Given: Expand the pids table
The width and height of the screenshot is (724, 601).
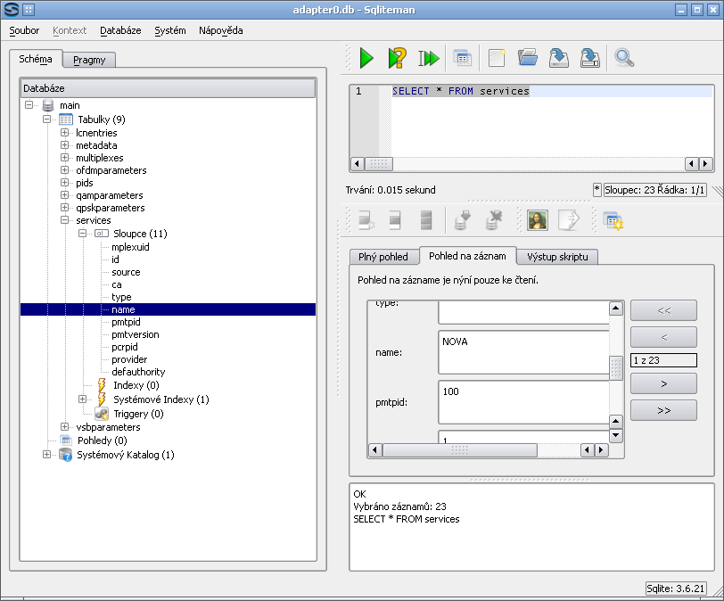Looking at the screenshot, I should 64,182.
